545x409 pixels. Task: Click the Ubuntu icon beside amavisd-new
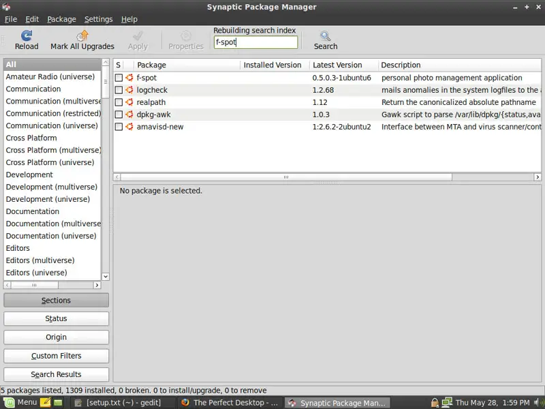[129, 127]
